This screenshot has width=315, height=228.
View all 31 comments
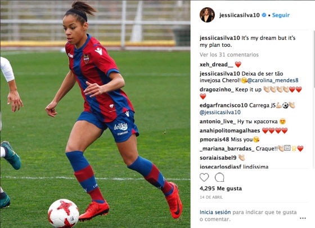[x=229, y=55]
